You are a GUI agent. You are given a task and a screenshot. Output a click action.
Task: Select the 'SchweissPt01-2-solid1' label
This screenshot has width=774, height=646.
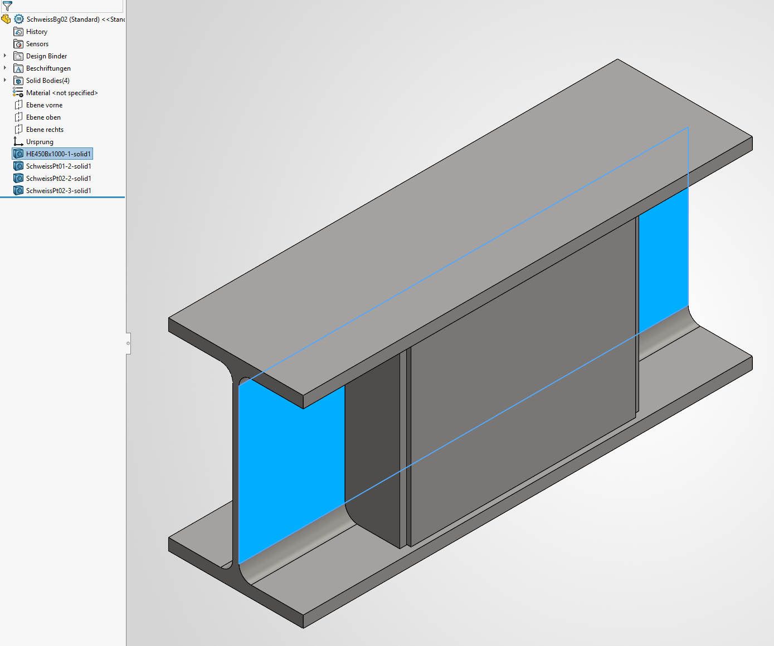coord(59,166)
